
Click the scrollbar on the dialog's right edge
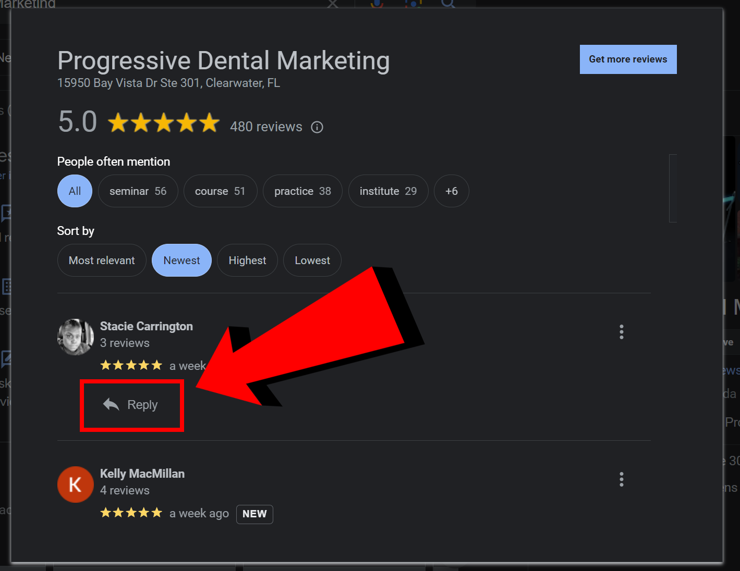[x=673, y=189]
